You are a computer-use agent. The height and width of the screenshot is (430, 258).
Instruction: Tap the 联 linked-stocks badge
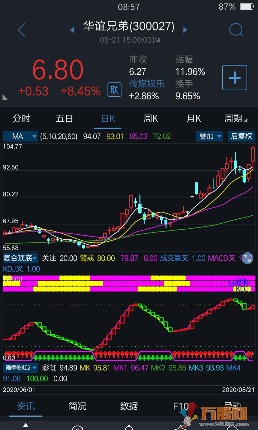tap(114, 90)
